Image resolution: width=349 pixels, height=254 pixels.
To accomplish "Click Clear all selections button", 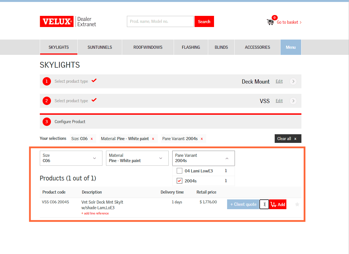I will click(x=288, y=139).
